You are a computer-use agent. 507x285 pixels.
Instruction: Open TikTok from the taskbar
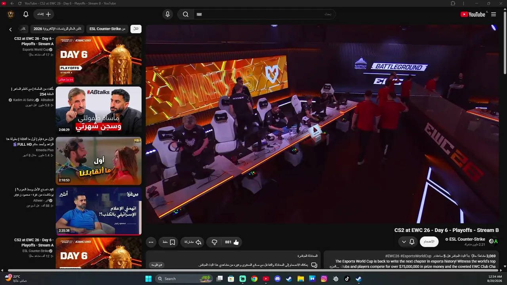(347, 279)
